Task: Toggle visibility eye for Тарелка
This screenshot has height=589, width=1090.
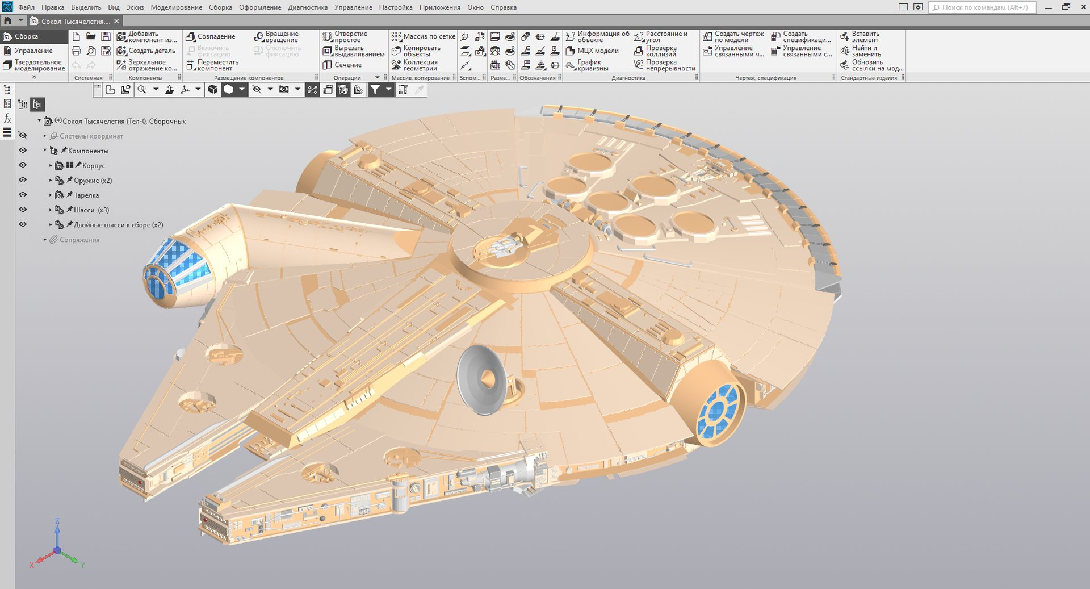Action: [x=23, y=195]
